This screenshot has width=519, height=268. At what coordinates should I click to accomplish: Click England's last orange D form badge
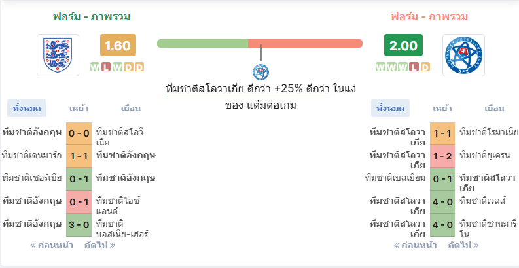(139, 67)
